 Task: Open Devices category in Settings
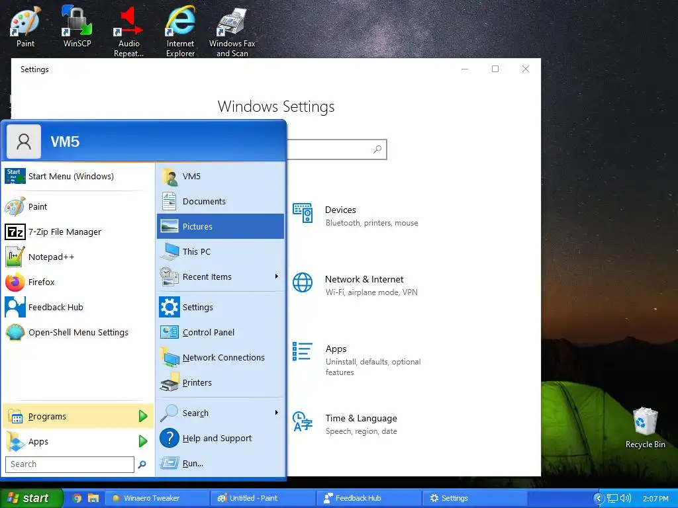356,216
